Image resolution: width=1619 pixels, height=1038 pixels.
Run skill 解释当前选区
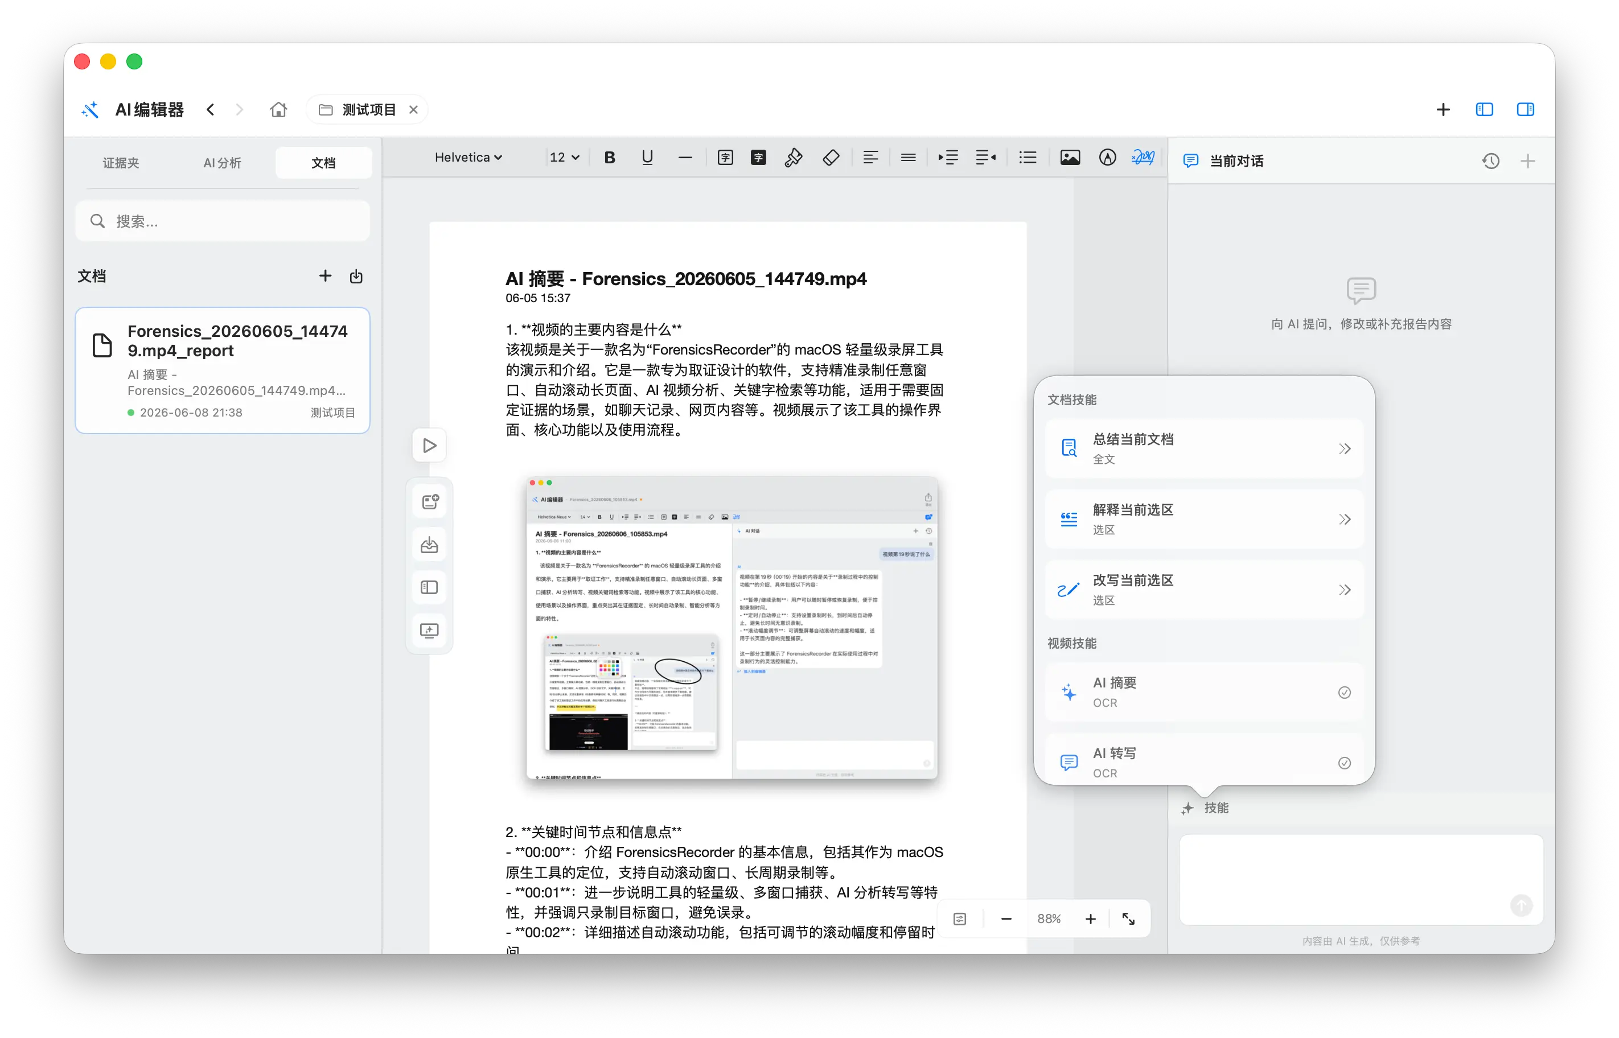tap(1203, 518)
